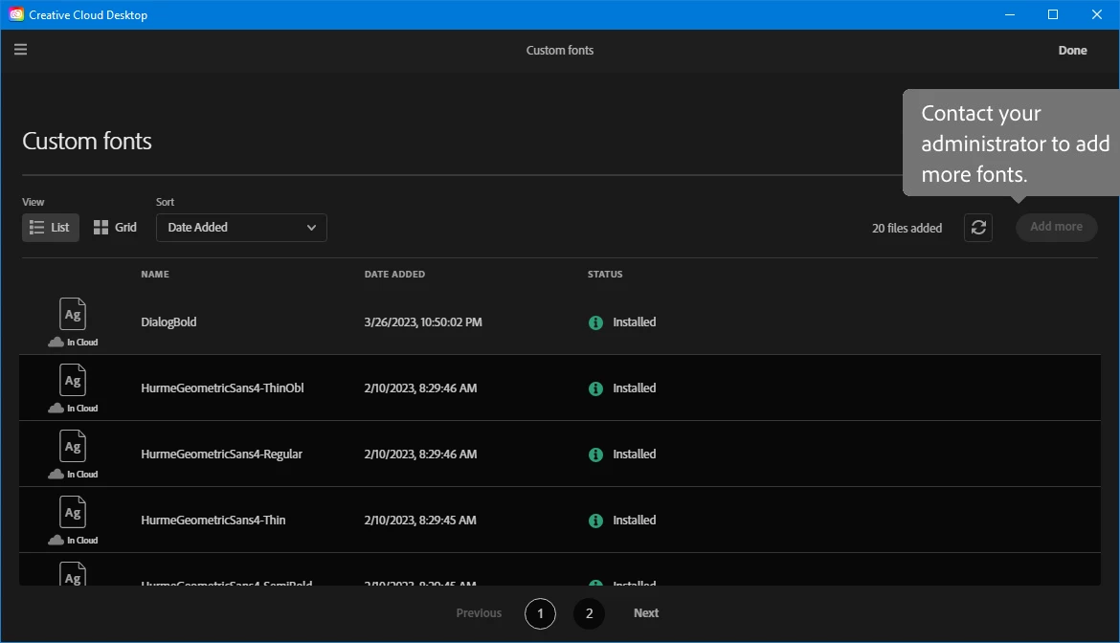Click the date 2/10/2023, 8:29:45 AM
Viewport: 1120px width, 643px height.
click(420, 521)
